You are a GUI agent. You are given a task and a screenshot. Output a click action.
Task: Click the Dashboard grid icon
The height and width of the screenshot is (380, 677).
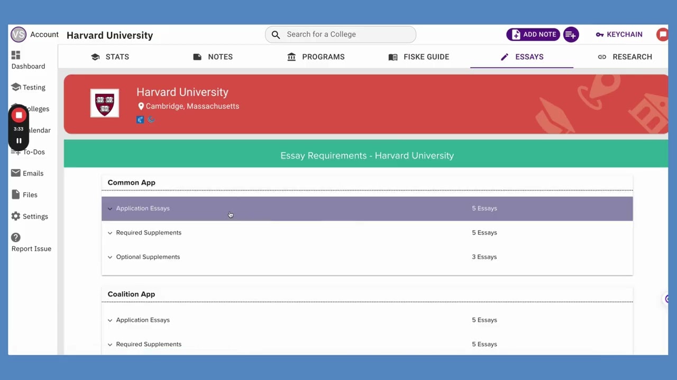(16, 55)
